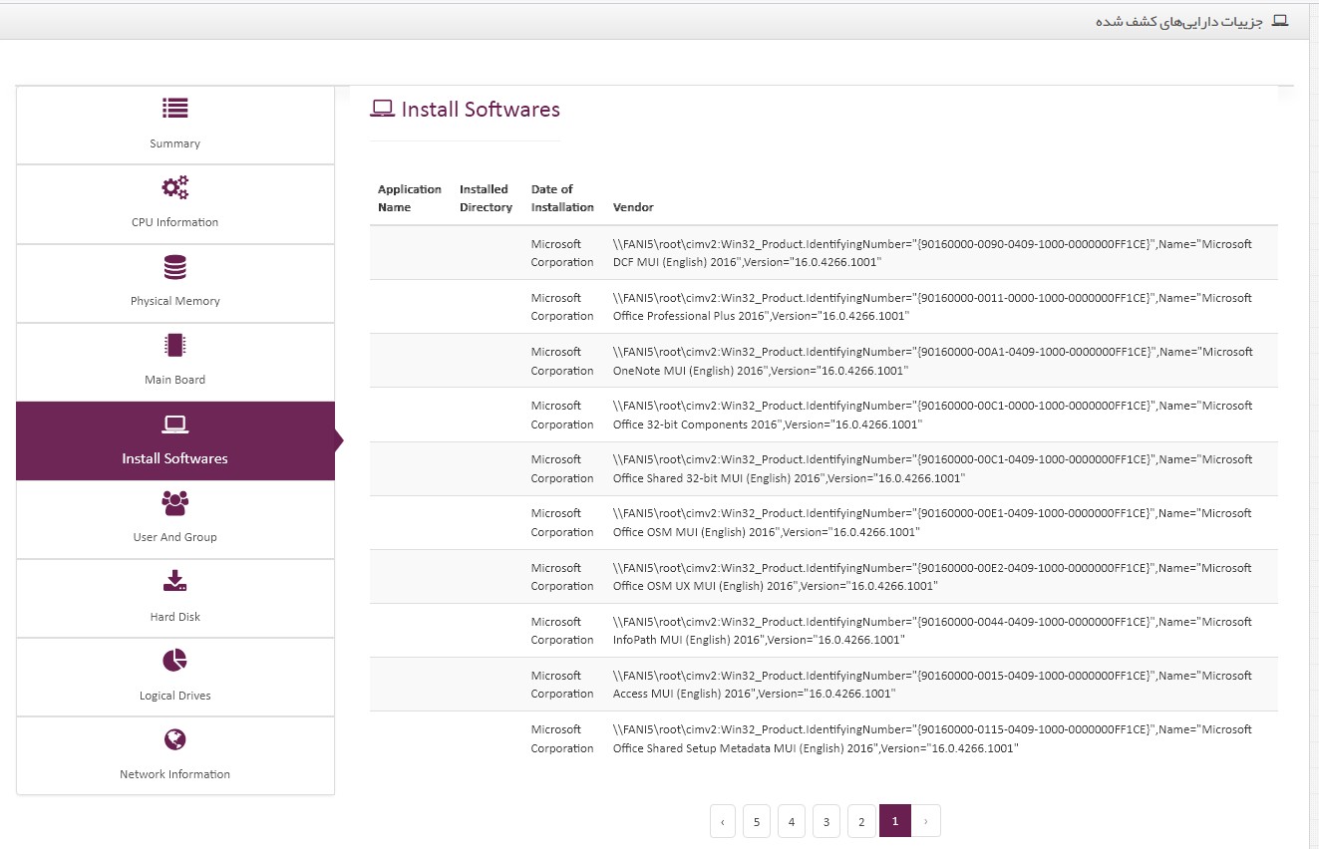Viewport: 1319px width, 849px height.
Task: Switch to Physical Memory tab label
Action: click(x=175, y=301)
